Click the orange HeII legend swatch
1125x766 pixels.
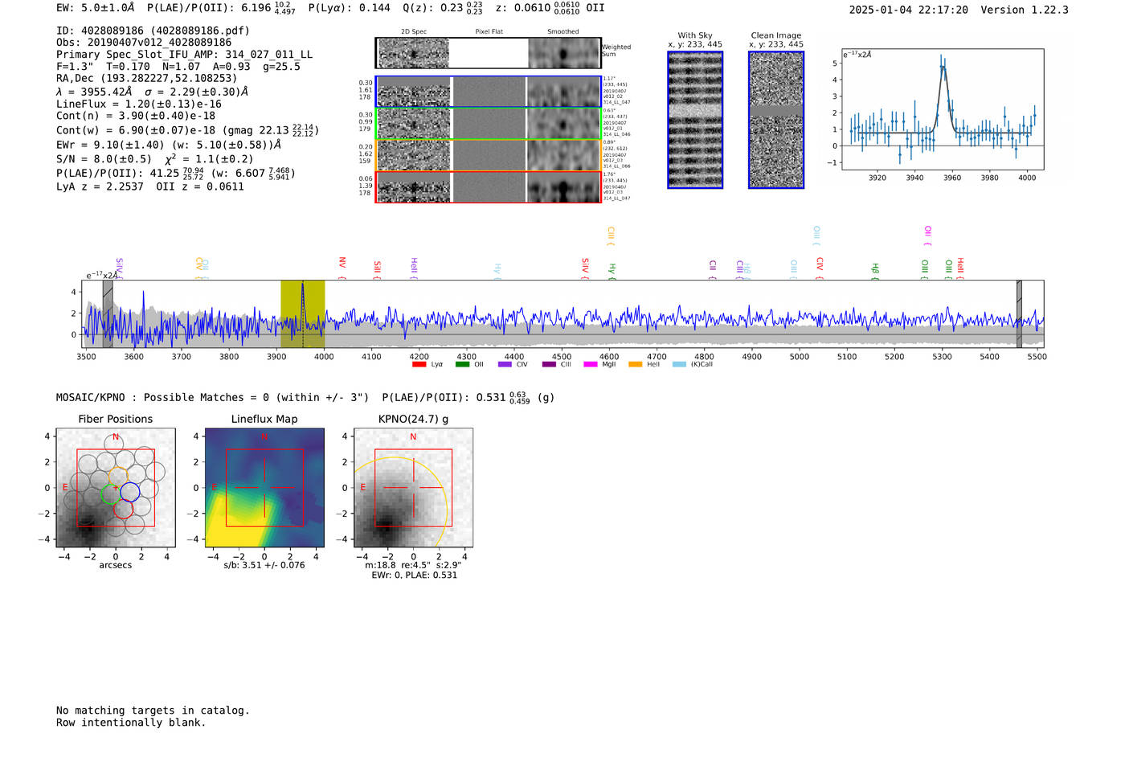tap(635, 364)
